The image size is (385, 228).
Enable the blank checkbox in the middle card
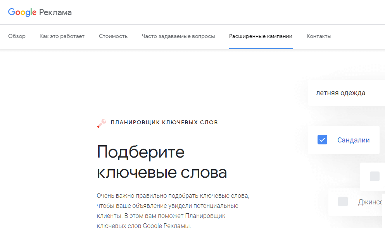(x=374, y=177)
